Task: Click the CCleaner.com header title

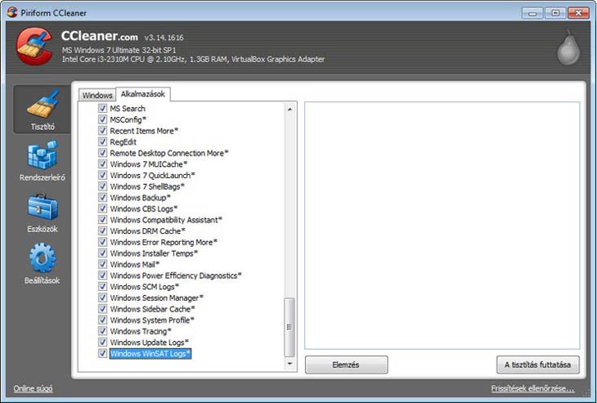Action: (100, 36)
